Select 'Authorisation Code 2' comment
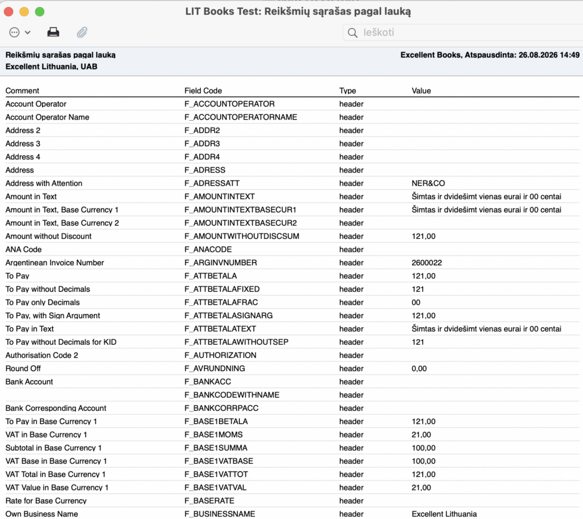 tap(42, 356)
